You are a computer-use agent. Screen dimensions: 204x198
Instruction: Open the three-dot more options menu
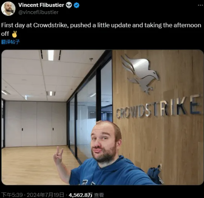[x=200, y=5]
